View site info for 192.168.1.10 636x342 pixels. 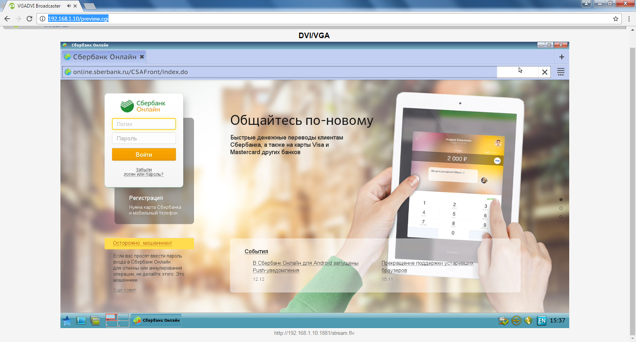(x=43, y=19)
